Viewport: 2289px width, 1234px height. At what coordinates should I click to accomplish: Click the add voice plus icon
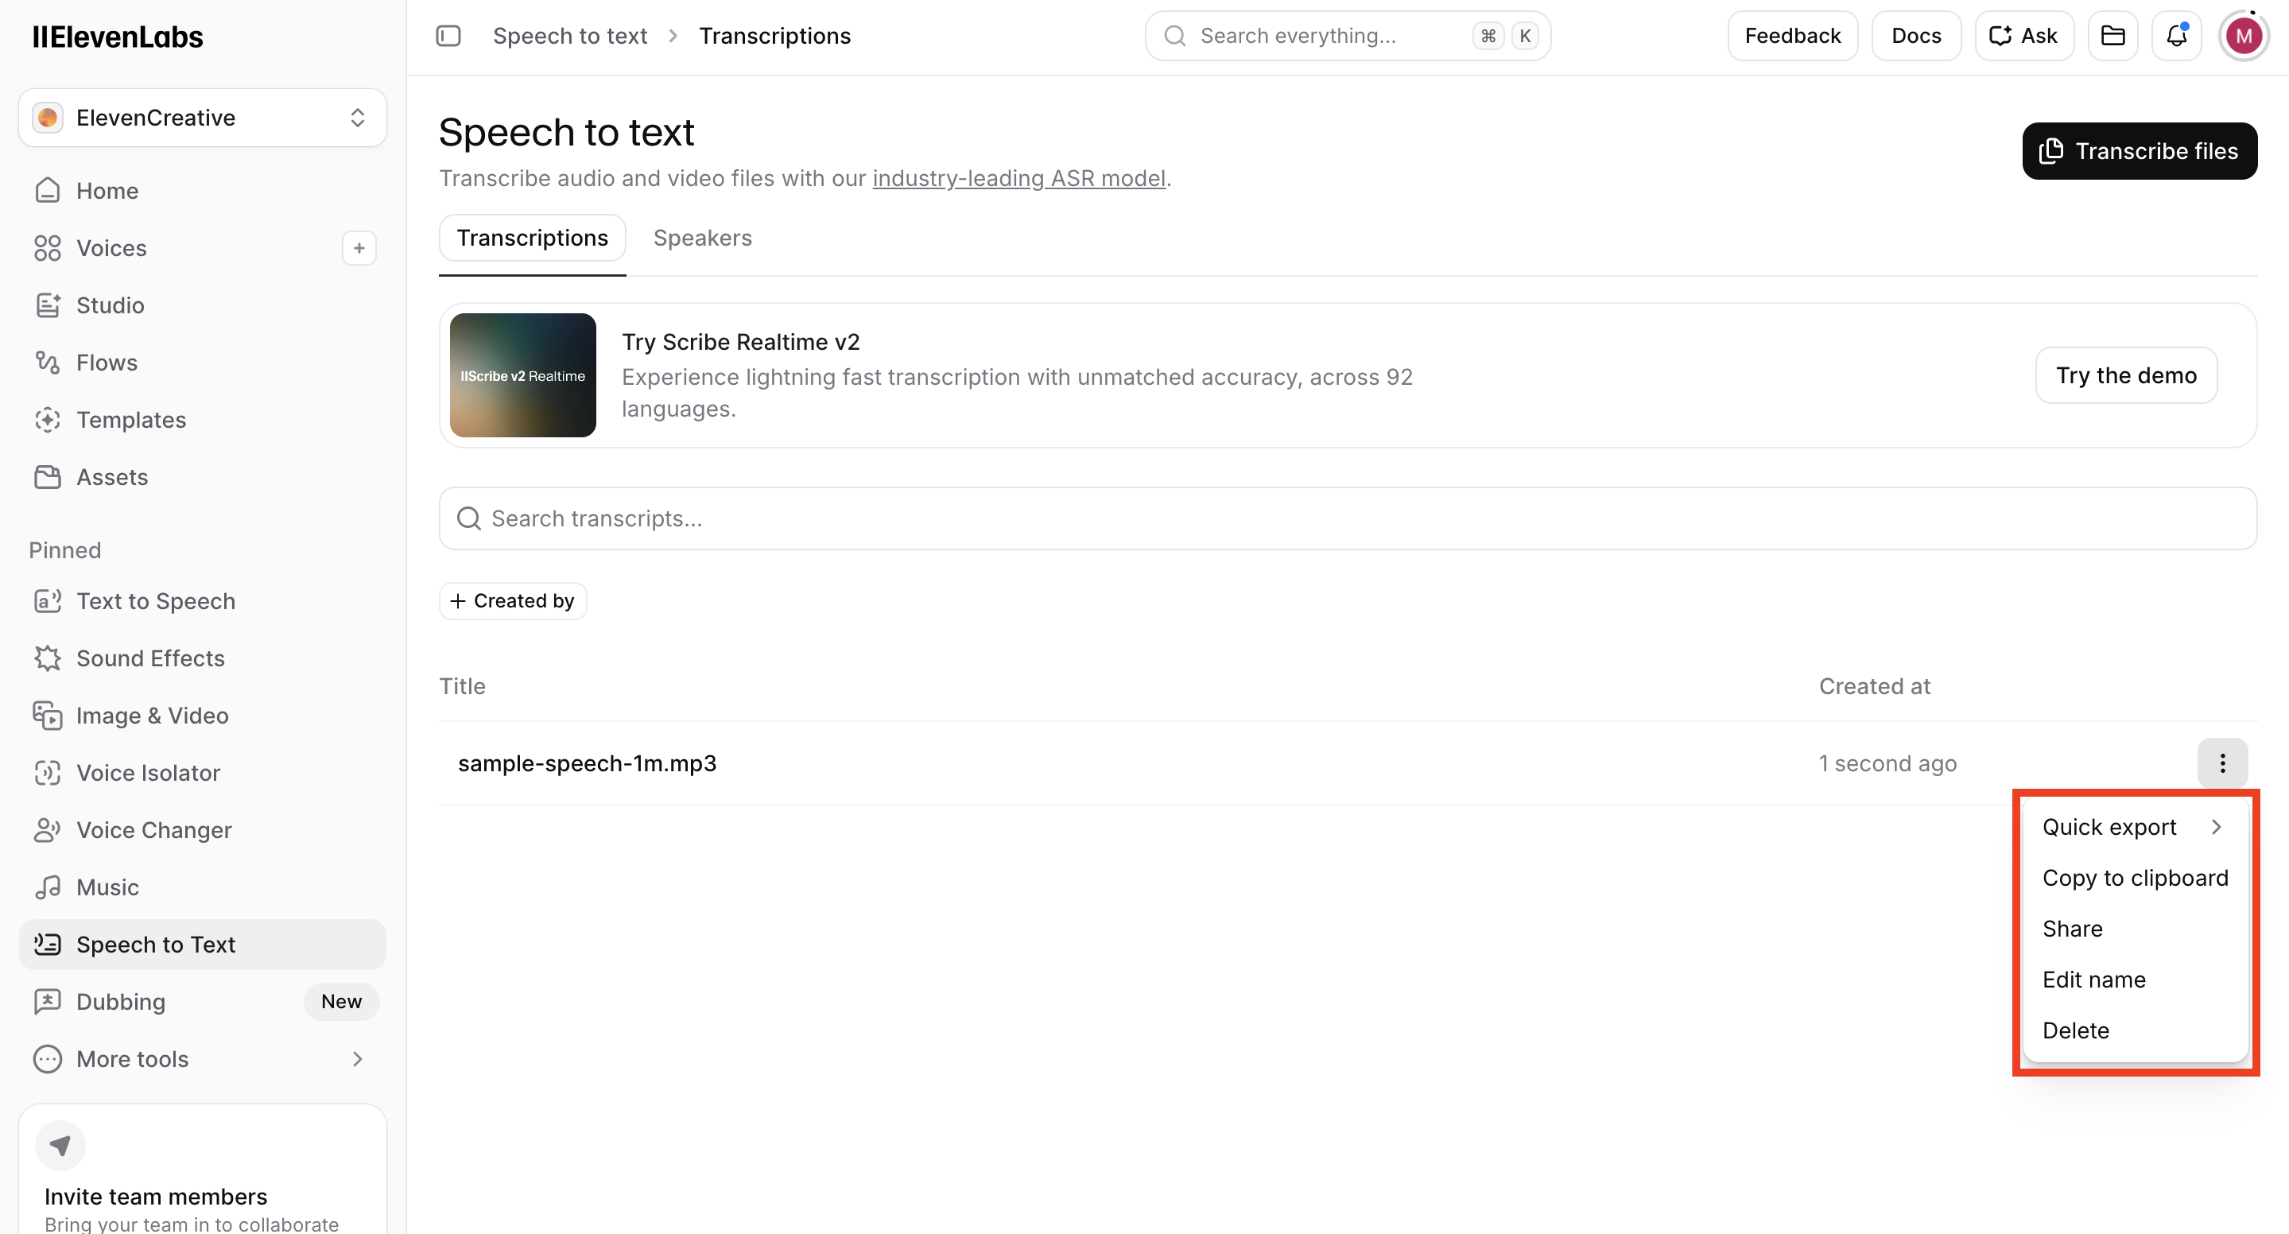click(359, 248)
